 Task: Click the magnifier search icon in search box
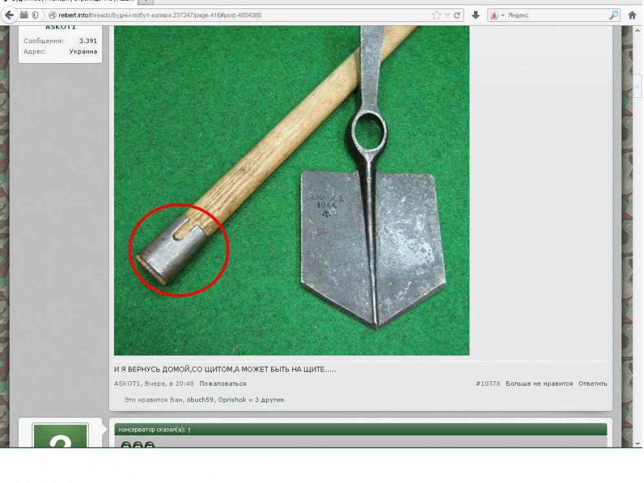pyautogui.click(x=614, y=15)
